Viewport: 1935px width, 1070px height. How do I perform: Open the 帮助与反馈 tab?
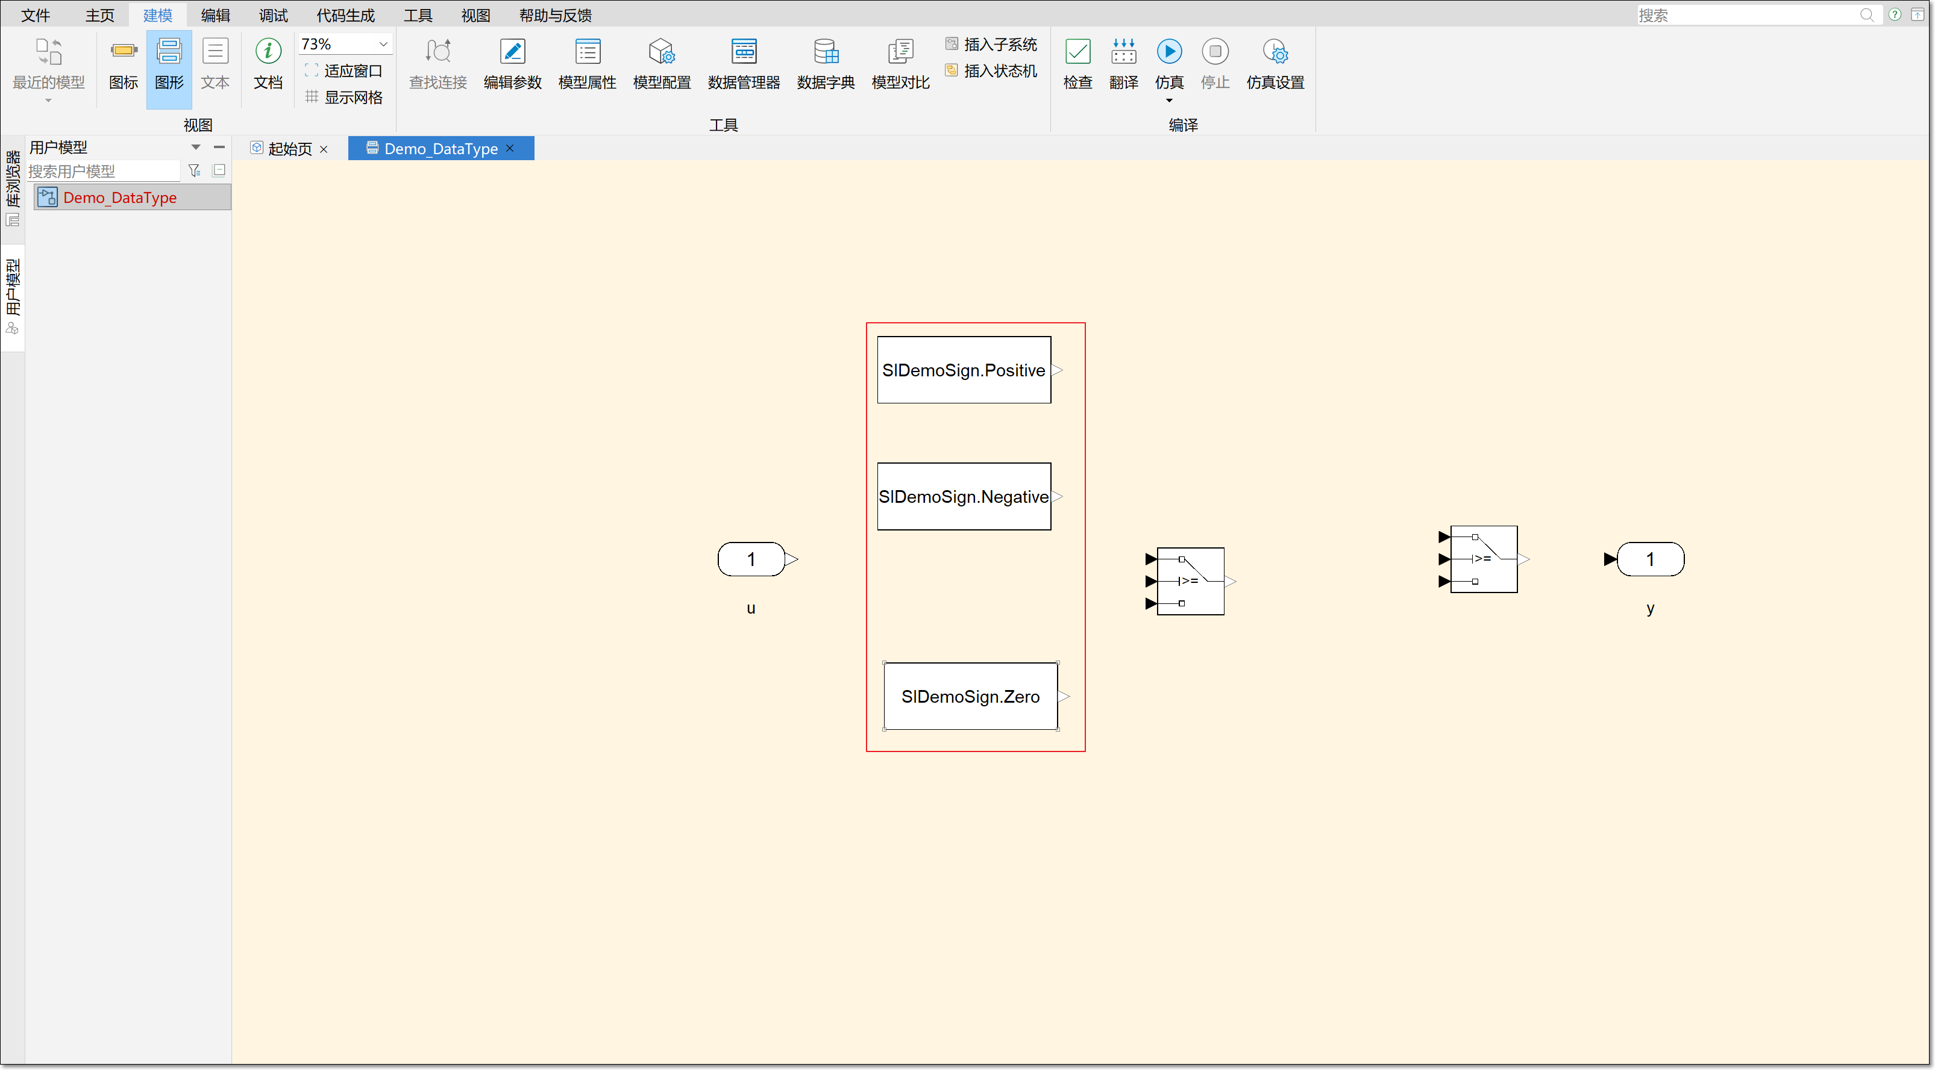(x=556, y=15)
